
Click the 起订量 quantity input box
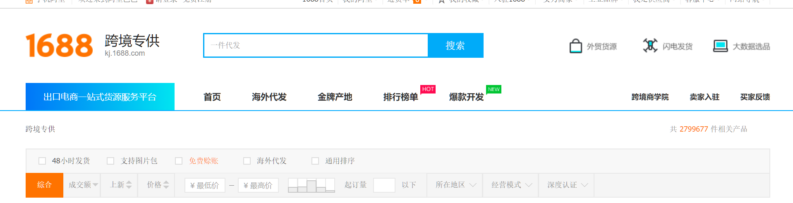click(384, 185)
